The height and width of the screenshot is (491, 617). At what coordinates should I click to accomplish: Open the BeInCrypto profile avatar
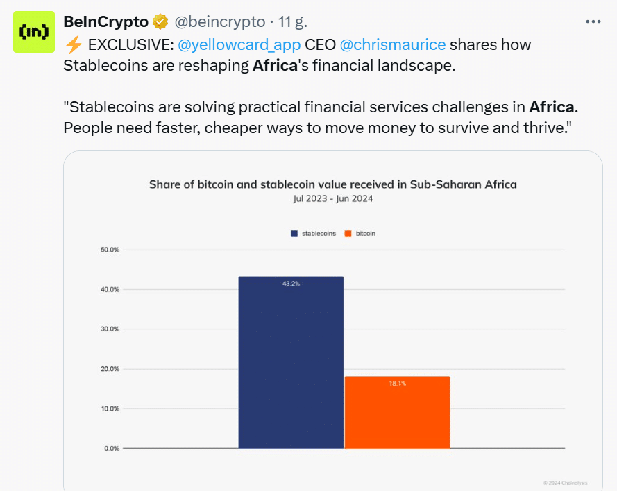[34, 32]
